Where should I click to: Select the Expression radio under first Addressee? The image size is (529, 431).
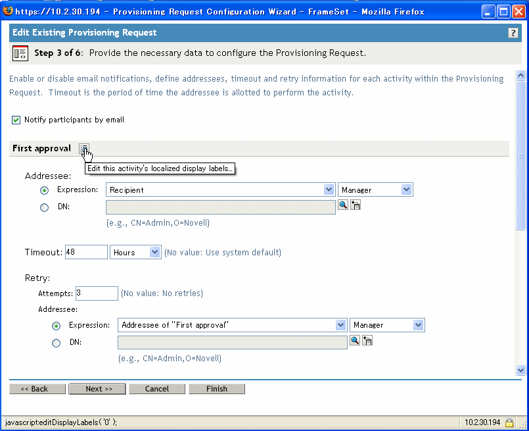[44, 191]
